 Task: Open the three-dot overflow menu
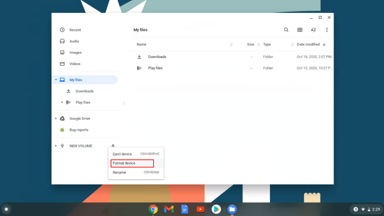coord(327,30)
